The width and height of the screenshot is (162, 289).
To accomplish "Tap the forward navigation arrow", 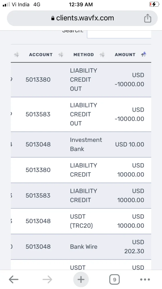I will 47,280.
